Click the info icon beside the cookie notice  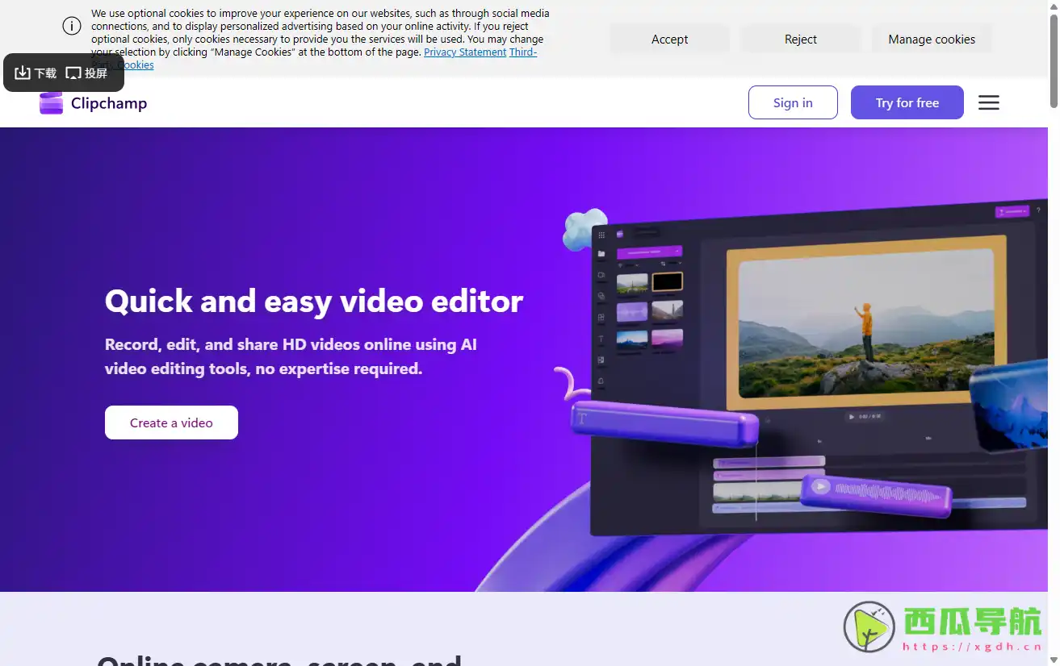(71, 25)
